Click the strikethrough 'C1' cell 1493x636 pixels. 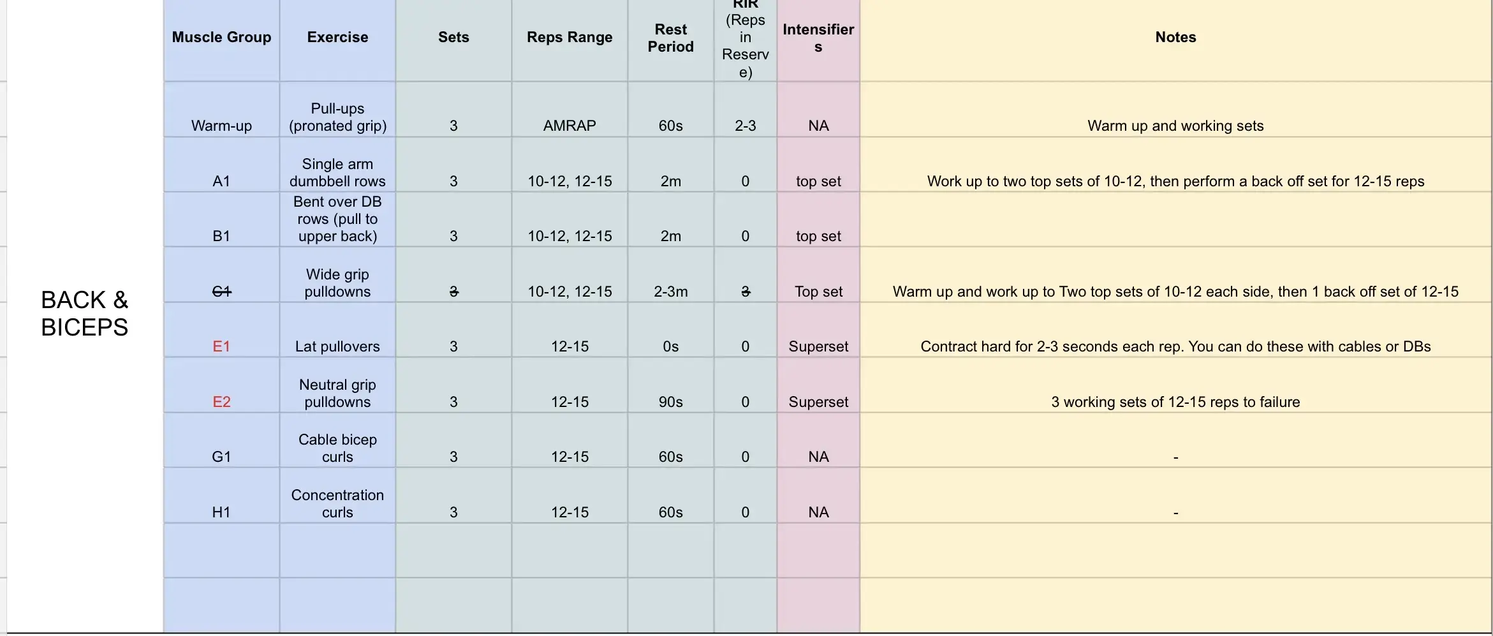click(221, 292)
